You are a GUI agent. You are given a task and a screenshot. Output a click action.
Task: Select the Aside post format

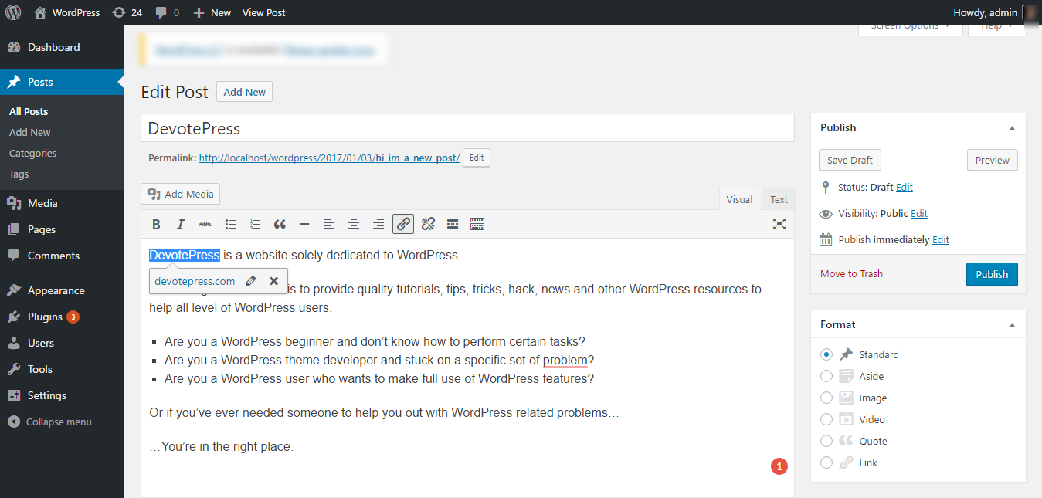pos(826,376)
